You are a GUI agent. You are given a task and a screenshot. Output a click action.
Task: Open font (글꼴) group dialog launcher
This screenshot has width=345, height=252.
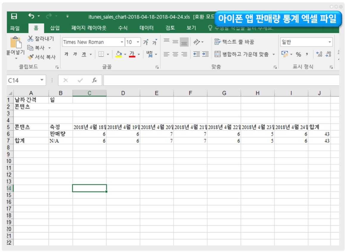tap(157, 67)
